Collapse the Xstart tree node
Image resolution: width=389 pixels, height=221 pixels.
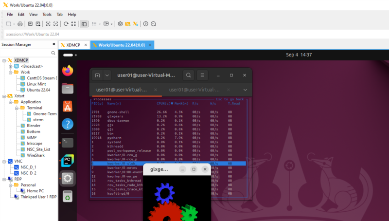(x=4, y=96)
